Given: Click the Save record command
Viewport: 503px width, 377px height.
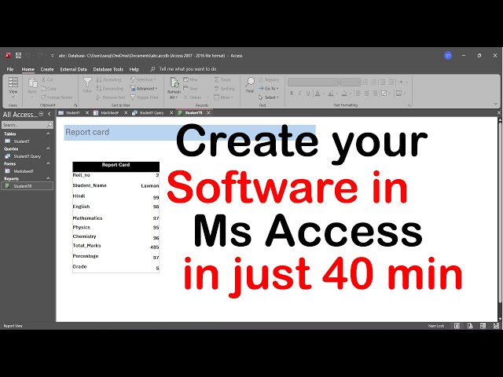Looking at the screenshot, I should pyautogui.click(x=190, y=89).
